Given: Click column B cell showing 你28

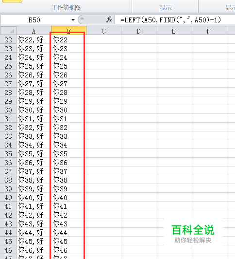Looking at the screenshot, I should 68,92.
